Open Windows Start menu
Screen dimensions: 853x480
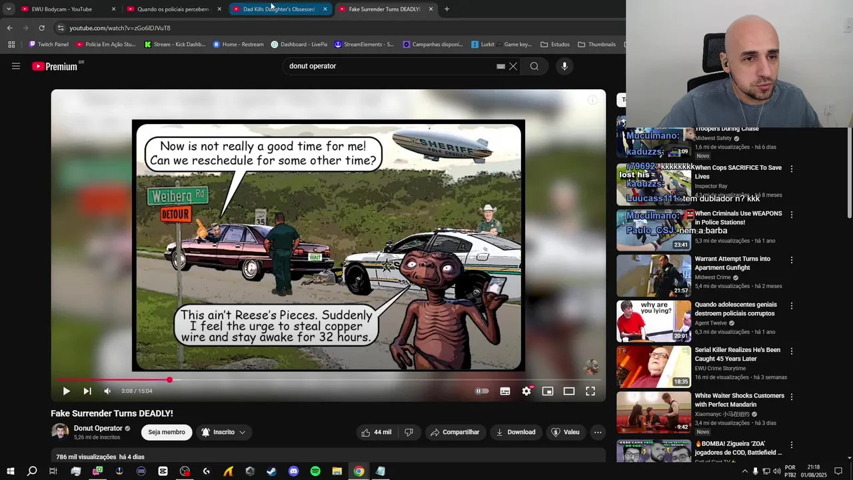[10, 471]
